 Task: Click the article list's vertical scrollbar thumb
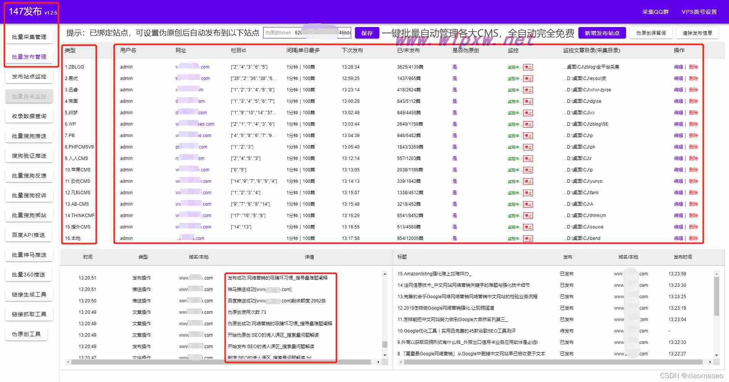[x=716, y=296]
